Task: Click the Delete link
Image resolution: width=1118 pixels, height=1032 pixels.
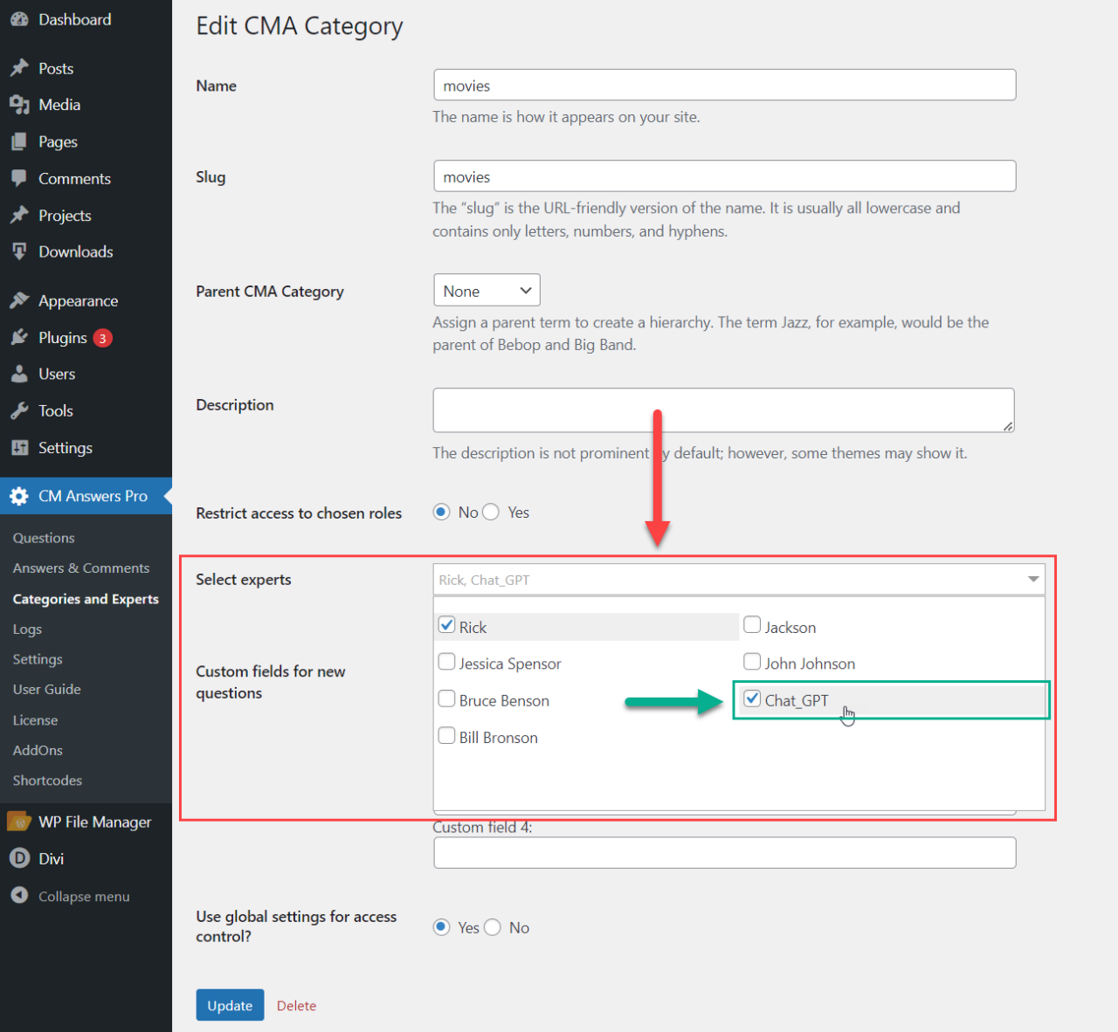Action: click(296, 1005)
